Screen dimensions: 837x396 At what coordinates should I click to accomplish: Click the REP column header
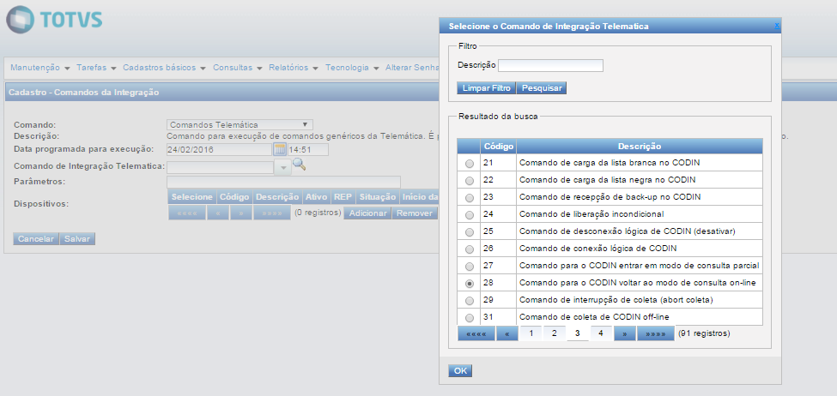click(x=343, y=196)
